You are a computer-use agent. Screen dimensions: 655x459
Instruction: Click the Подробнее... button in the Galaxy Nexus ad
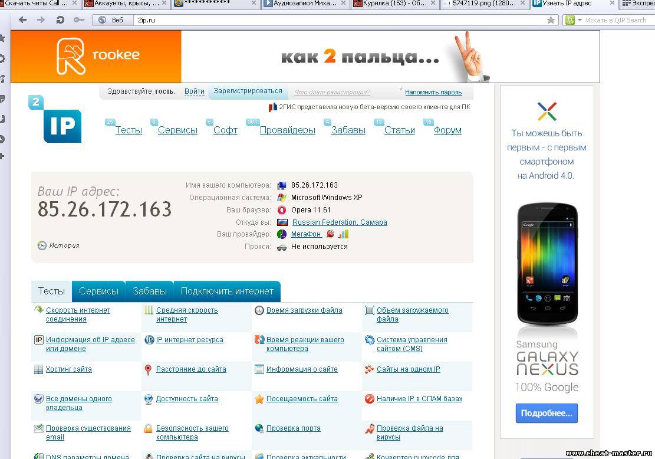[547, 413]
